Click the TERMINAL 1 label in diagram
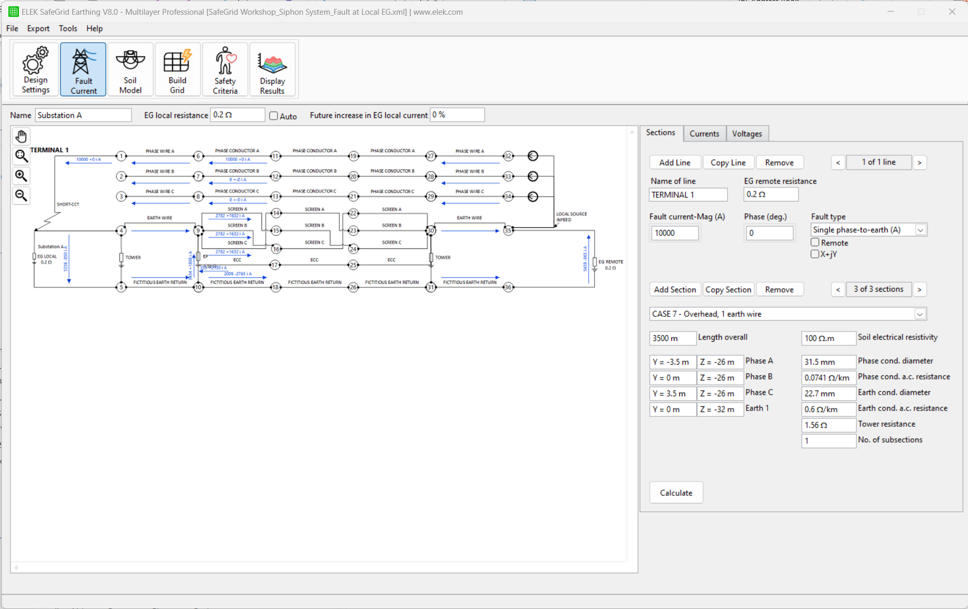Screen dimensions: 968x609 (49, 150)
